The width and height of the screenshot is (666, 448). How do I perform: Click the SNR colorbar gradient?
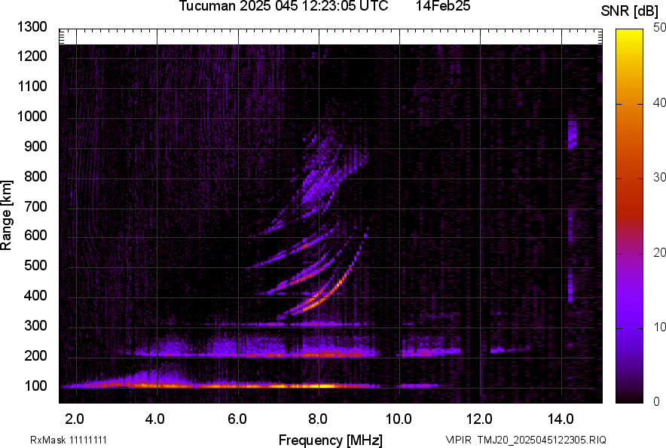point(630,216)
